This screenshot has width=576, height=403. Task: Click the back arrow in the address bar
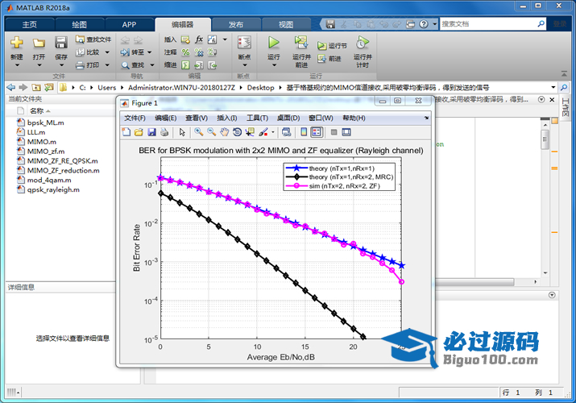tap(11, 87)
